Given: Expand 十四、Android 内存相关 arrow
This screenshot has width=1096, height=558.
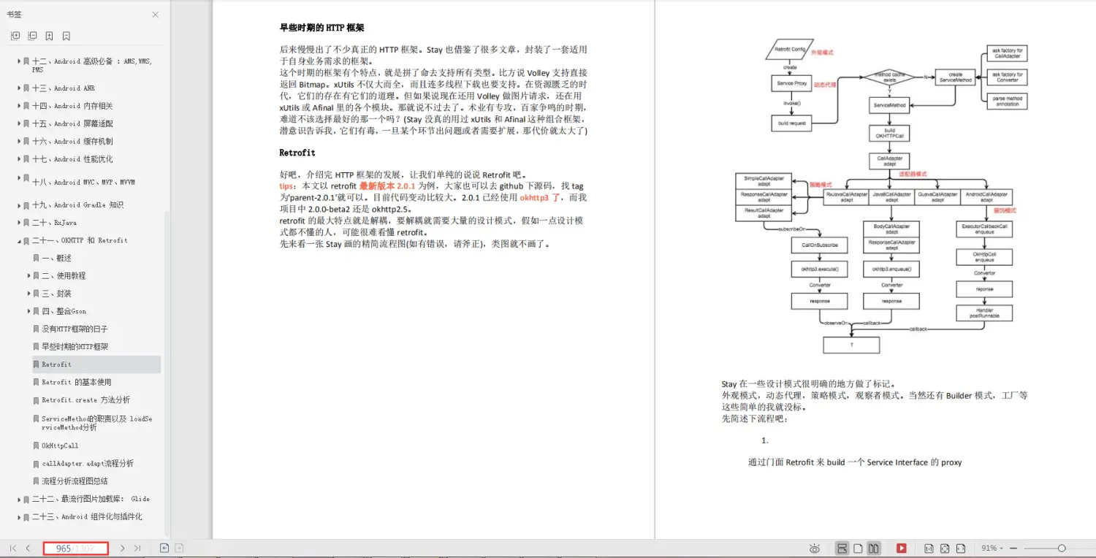Looking at the screenshot, I should coord(19,106).
